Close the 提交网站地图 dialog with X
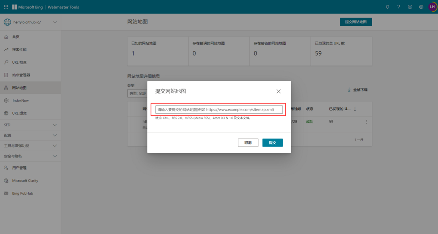 (x=278, y=91)
